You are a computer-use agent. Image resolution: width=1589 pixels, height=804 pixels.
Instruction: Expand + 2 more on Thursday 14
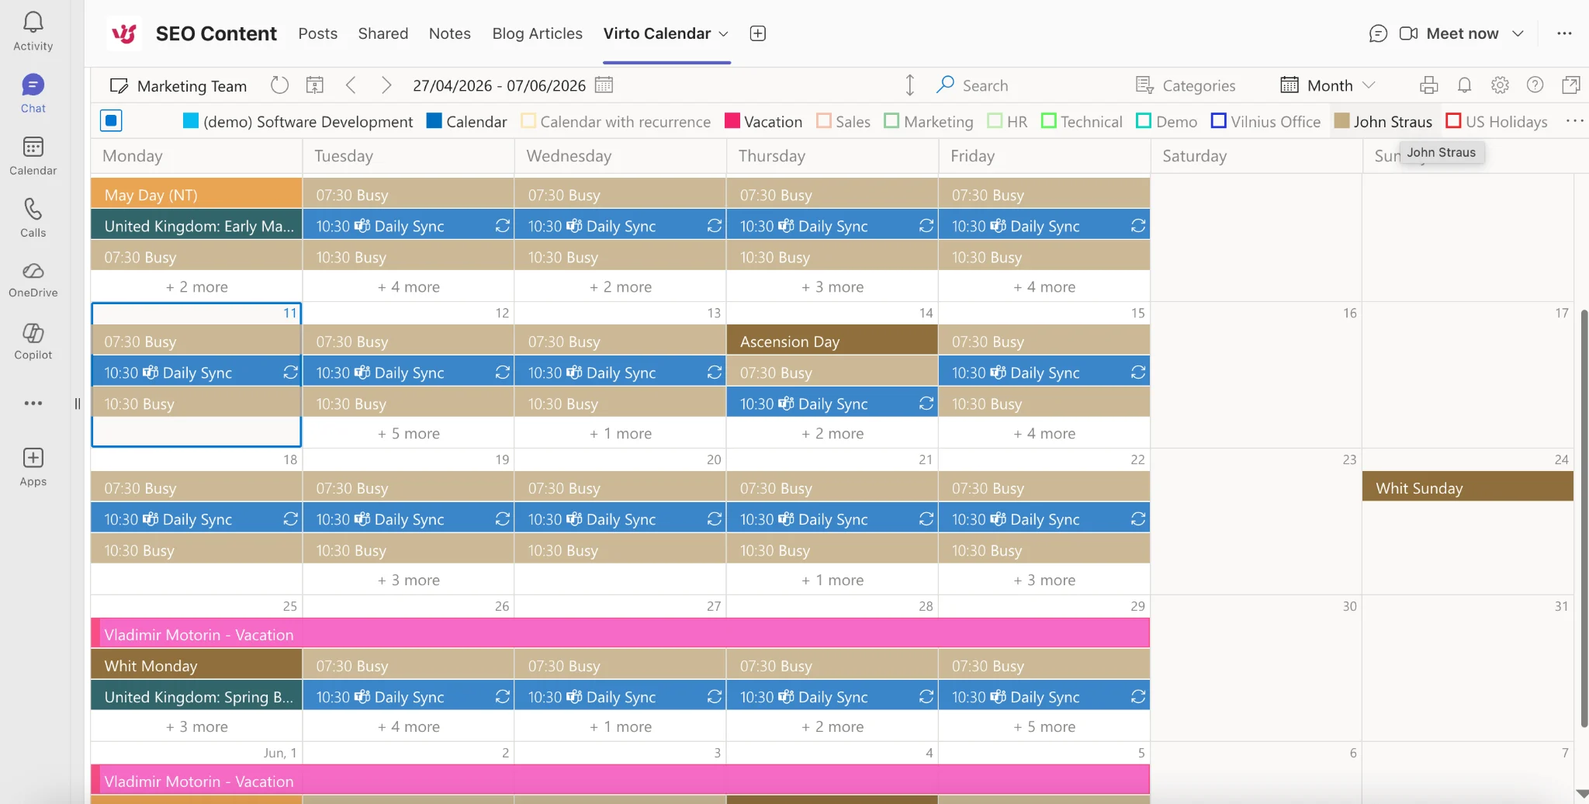click(832, 433)
